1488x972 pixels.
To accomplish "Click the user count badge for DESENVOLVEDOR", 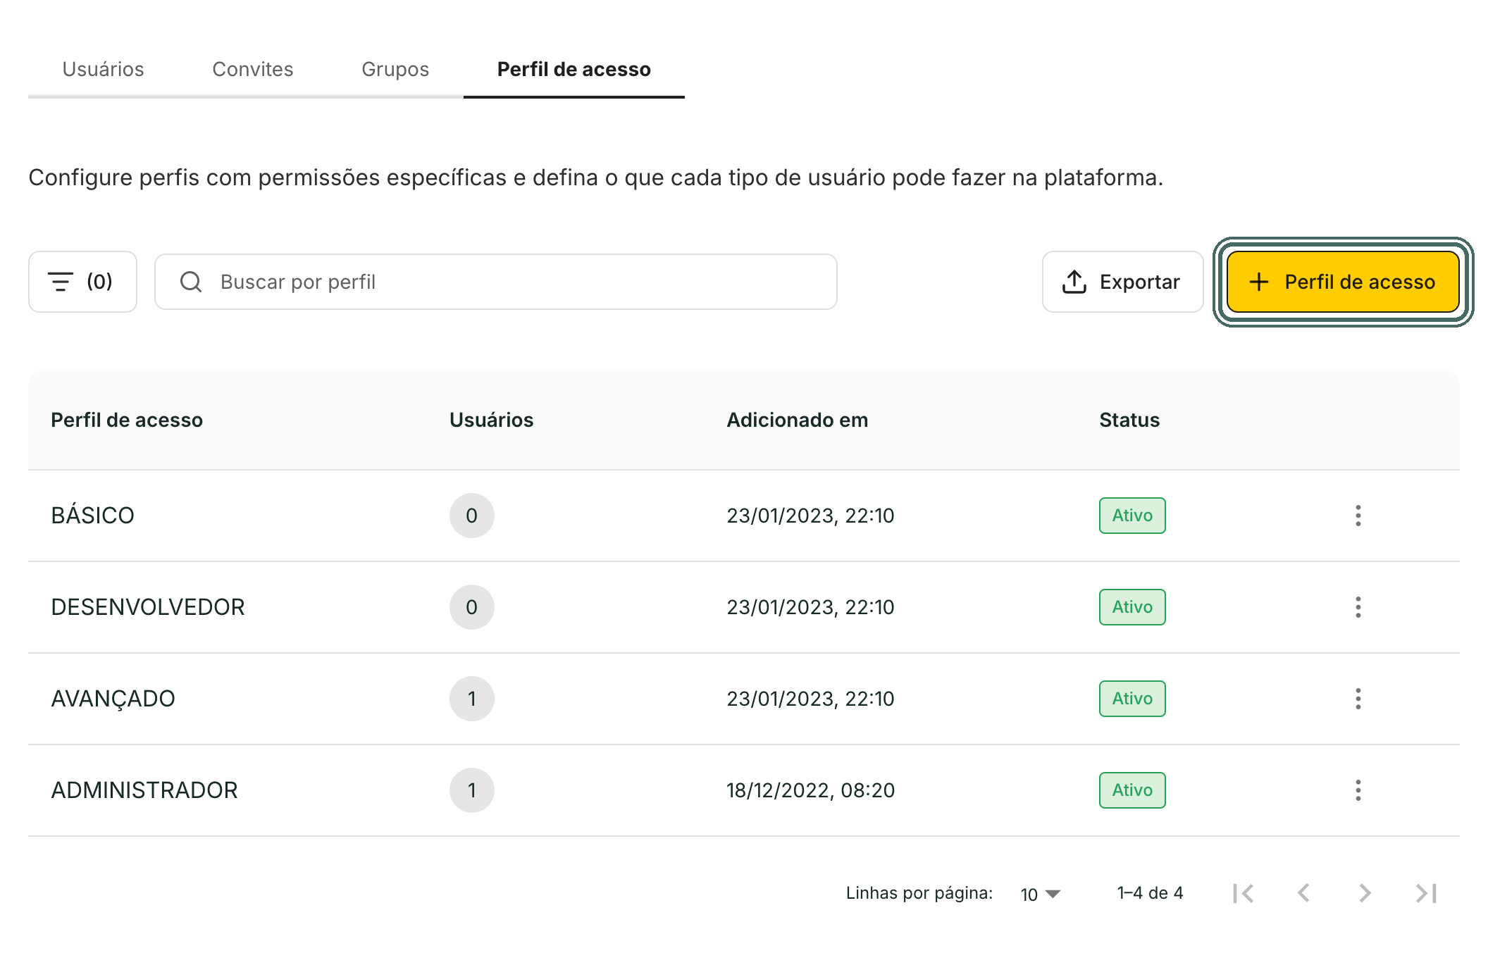I will [472, 607].
